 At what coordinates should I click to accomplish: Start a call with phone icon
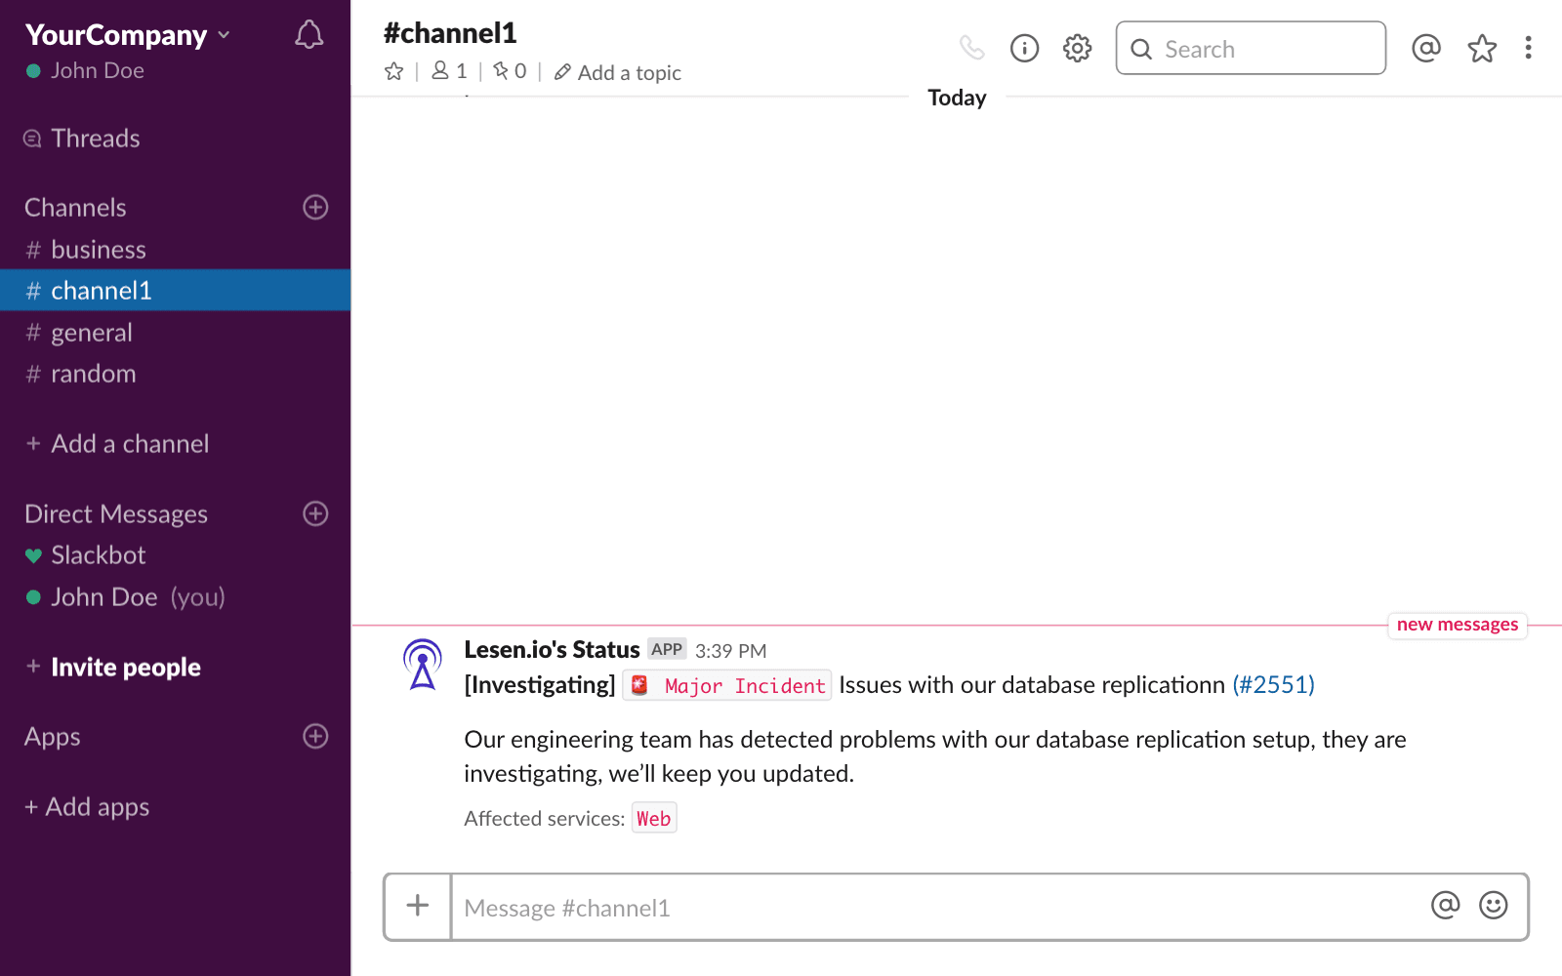coord(971,48)
